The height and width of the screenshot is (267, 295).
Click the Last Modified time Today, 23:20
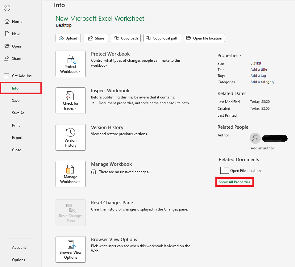[x=260, y=102]
